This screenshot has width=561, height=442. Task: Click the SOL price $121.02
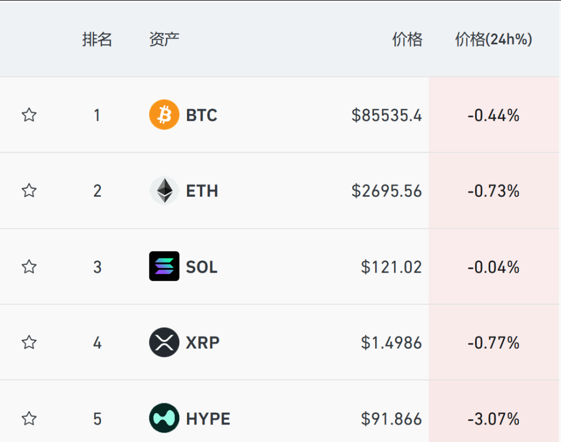392,267
